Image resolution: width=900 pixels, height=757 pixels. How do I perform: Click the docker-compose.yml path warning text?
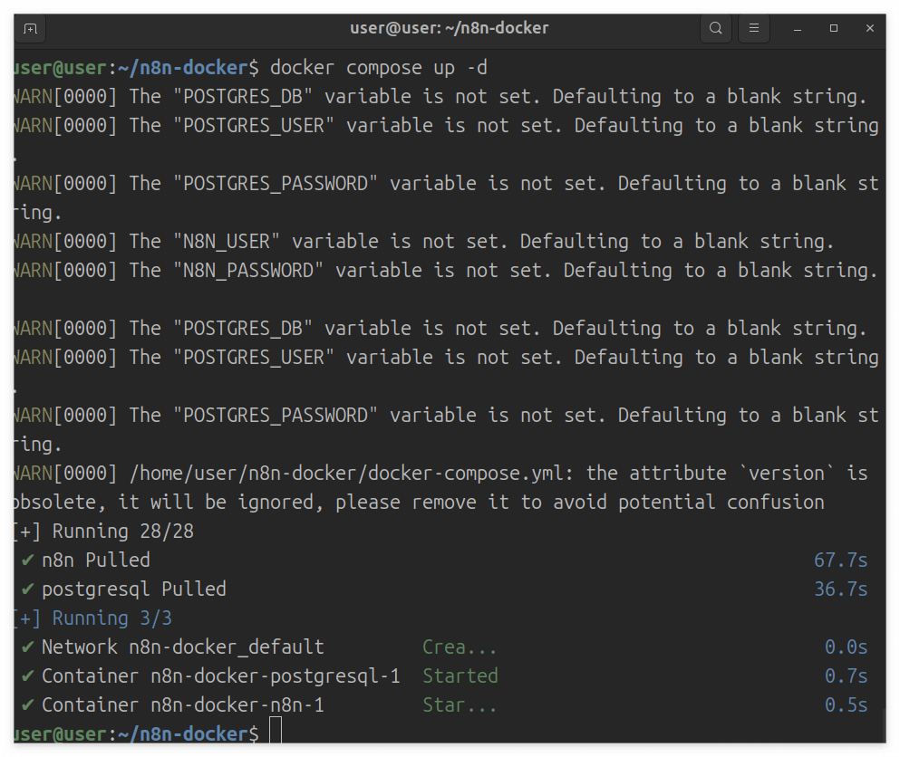point(351,474)
